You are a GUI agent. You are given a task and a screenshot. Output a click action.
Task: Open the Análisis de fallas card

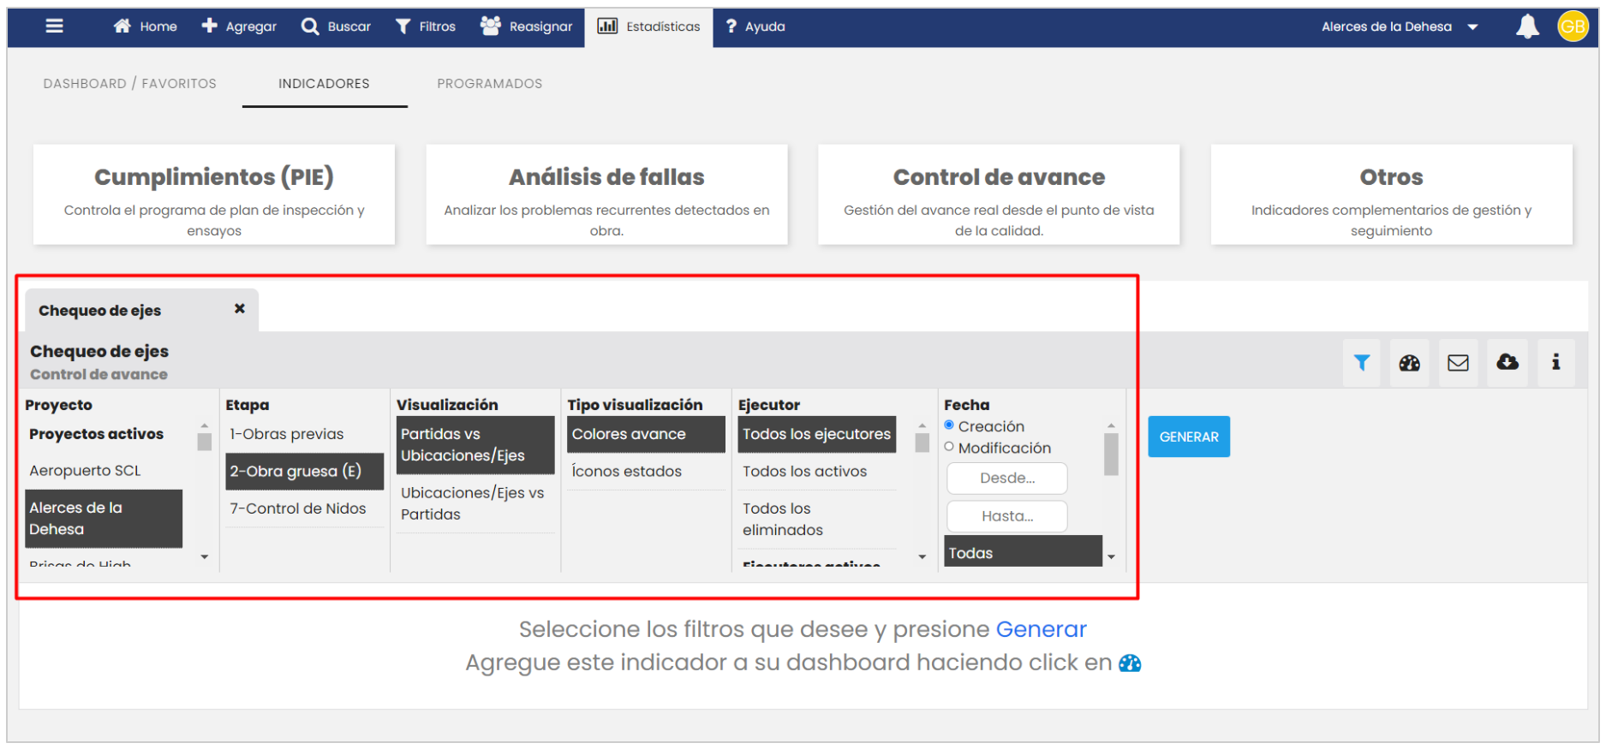click(606, 194)
